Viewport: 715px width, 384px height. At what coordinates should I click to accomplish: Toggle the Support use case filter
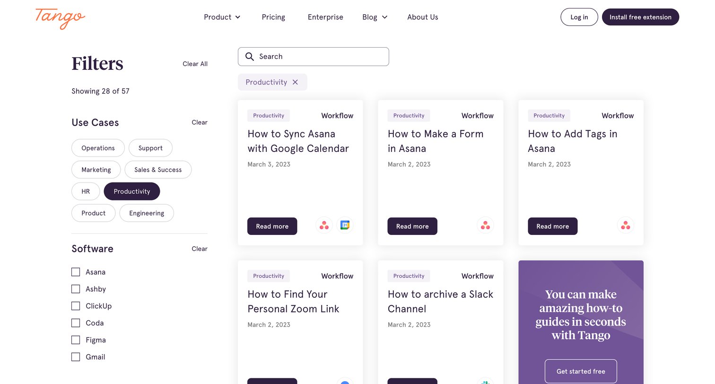pyautogui.click(x=150, y=148)
